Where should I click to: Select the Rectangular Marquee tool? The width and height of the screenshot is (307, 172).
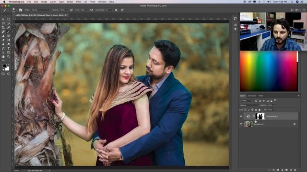point(9,19)
